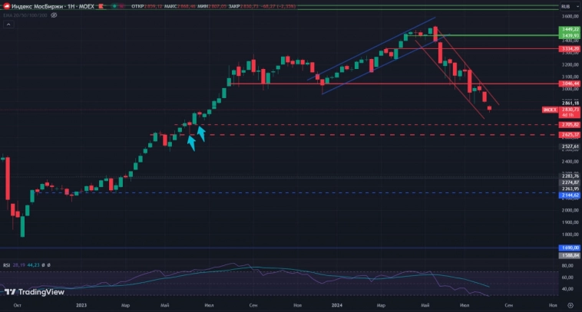Click the 2527,61 price label
This screenshot has width=582, height=312.
pos(570,146)
